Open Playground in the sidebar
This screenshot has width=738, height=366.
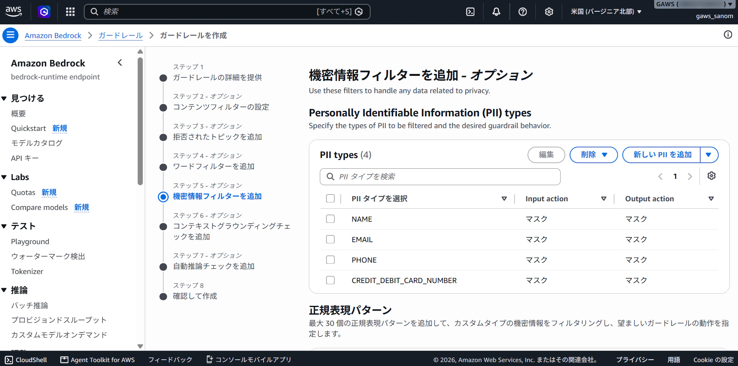(30, 242)
